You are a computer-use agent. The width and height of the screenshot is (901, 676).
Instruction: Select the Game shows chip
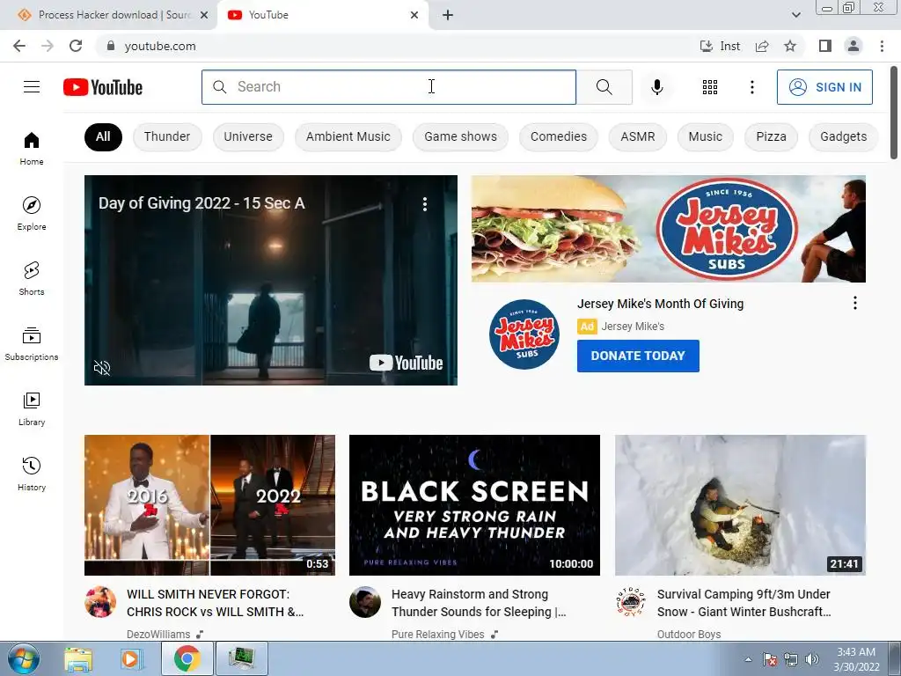click(461, 136)
